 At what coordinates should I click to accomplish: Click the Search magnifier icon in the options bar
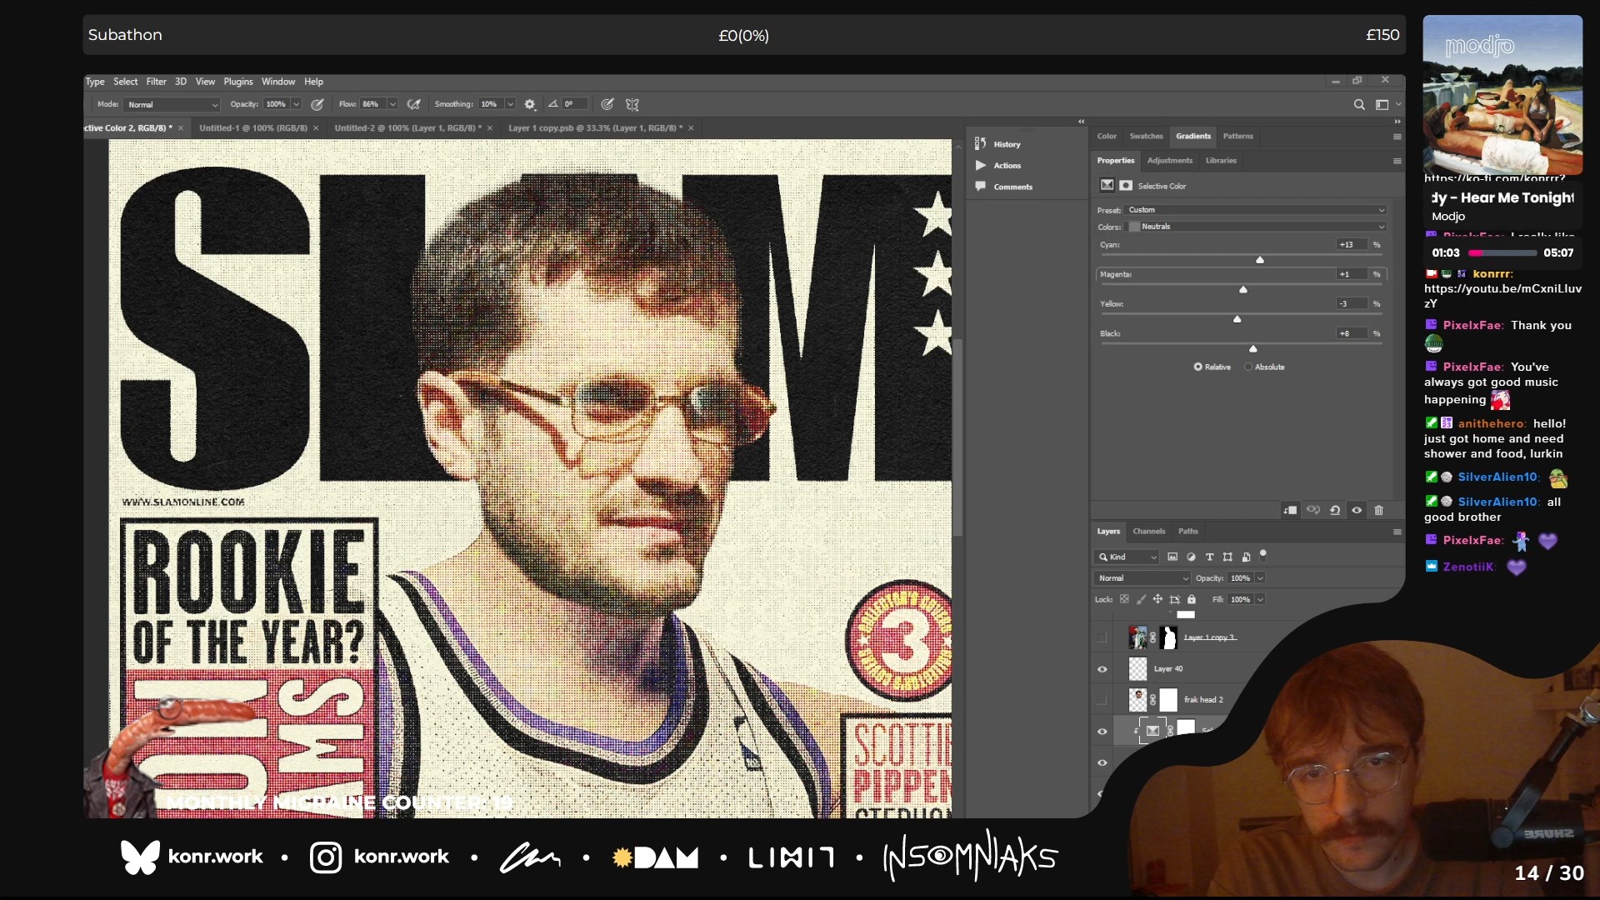[1359, 105]
